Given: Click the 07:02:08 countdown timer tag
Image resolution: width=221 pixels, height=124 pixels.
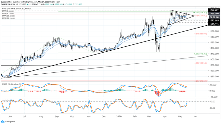Looking at the screenshot, I should point(214,17).
